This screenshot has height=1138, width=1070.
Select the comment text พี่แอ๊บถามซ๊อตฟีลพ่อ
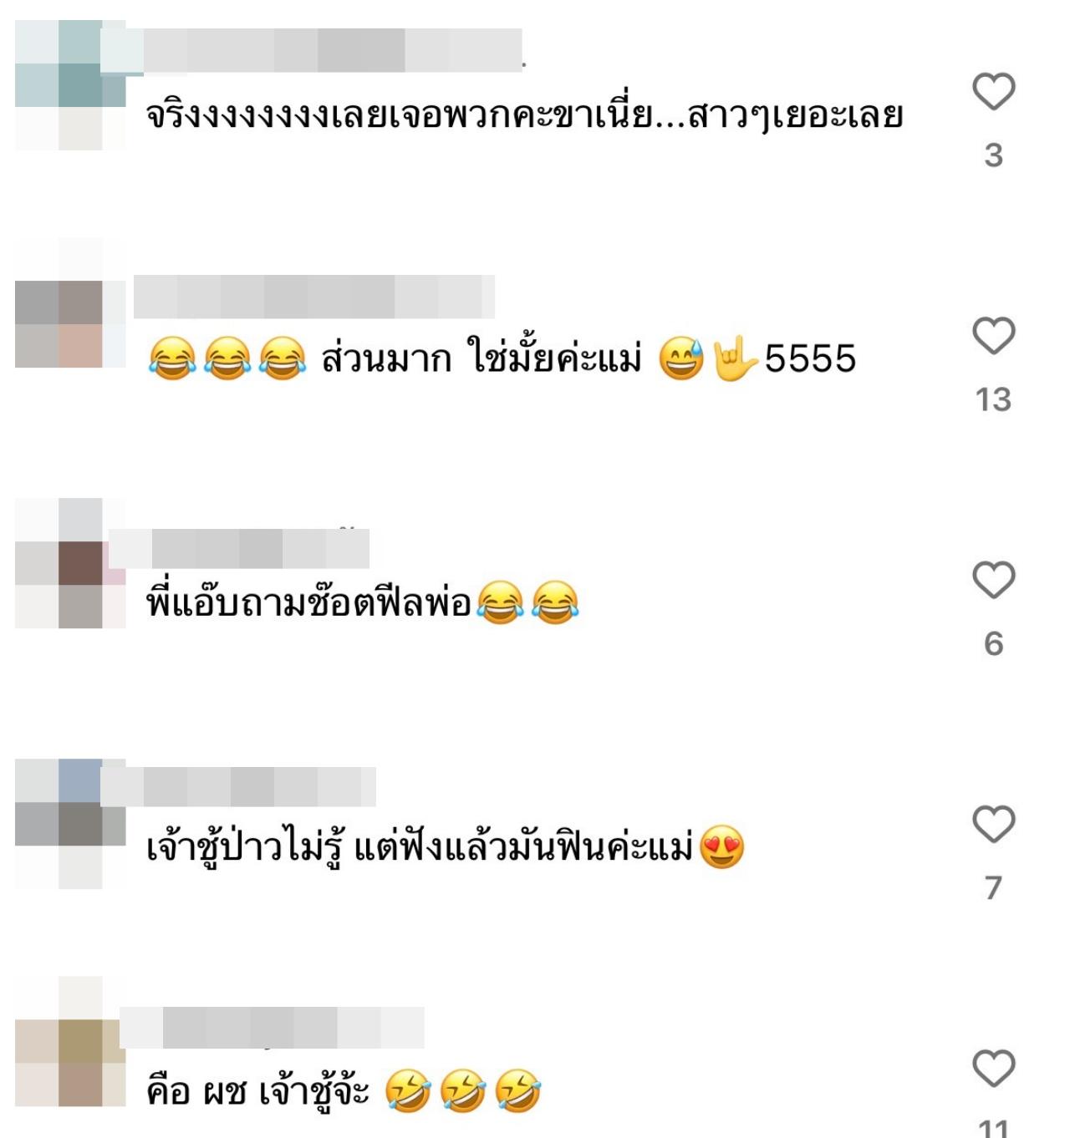(309, 602)
